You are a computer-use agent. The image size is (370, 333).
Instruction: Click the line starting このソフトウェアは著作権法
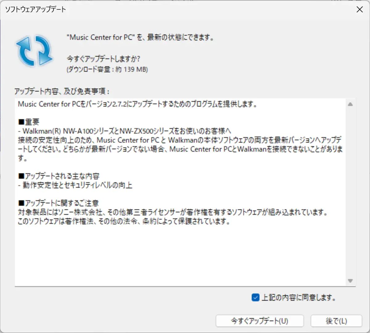(124, 221)
